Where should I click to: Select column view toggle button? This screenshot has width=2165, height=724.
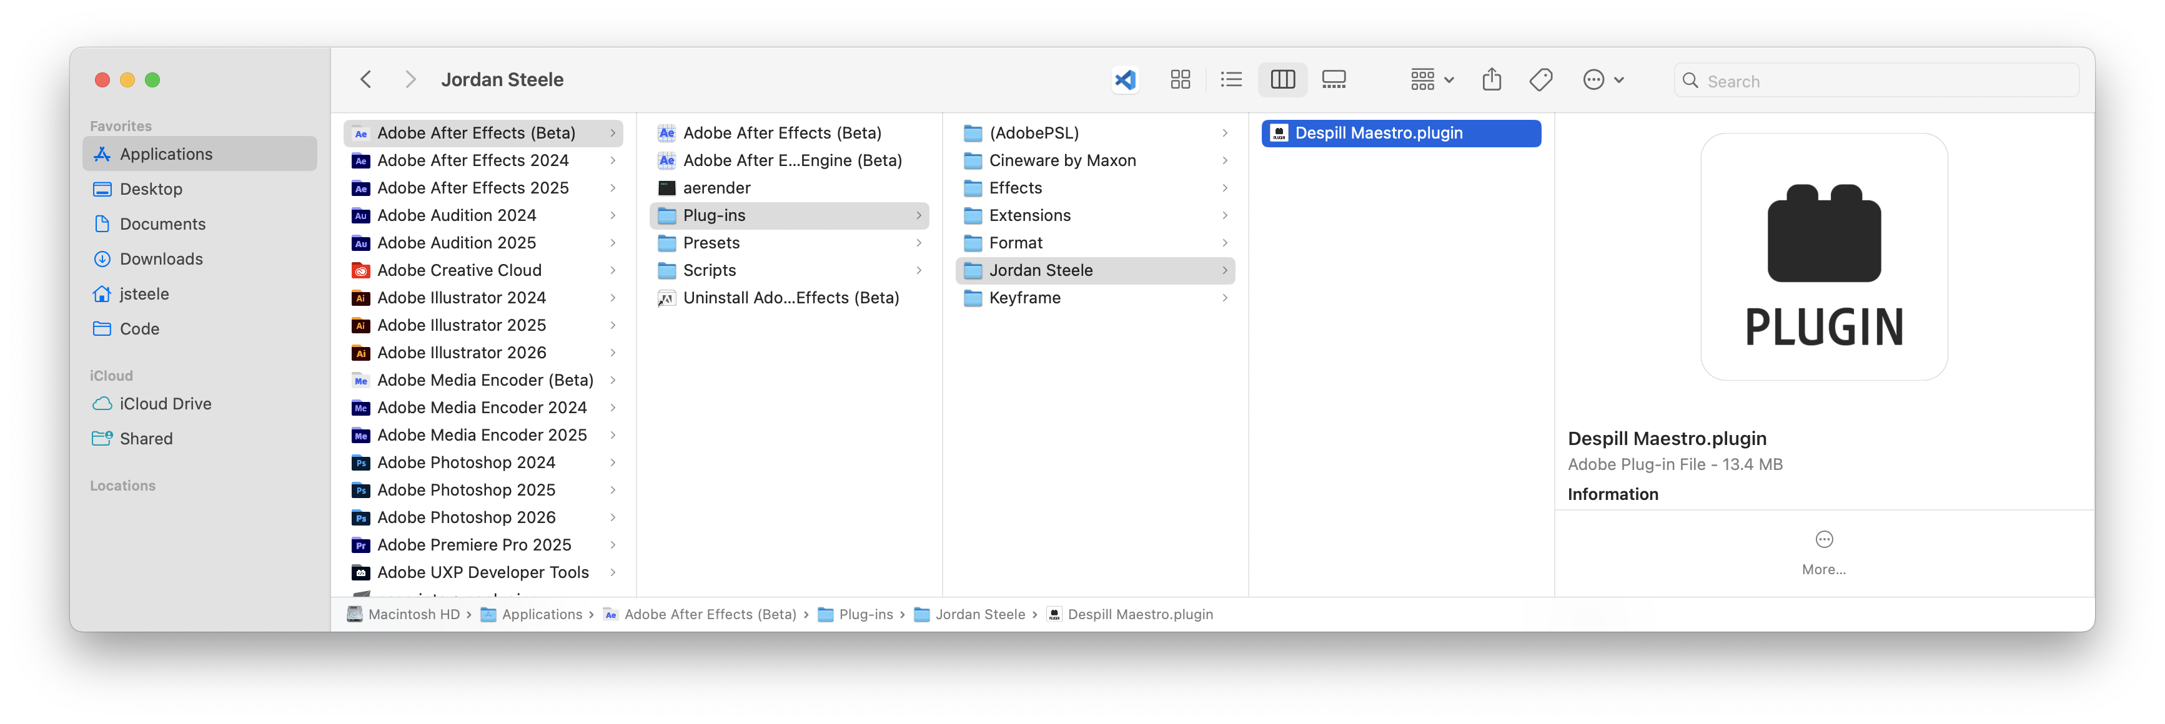pos(1282,80)
